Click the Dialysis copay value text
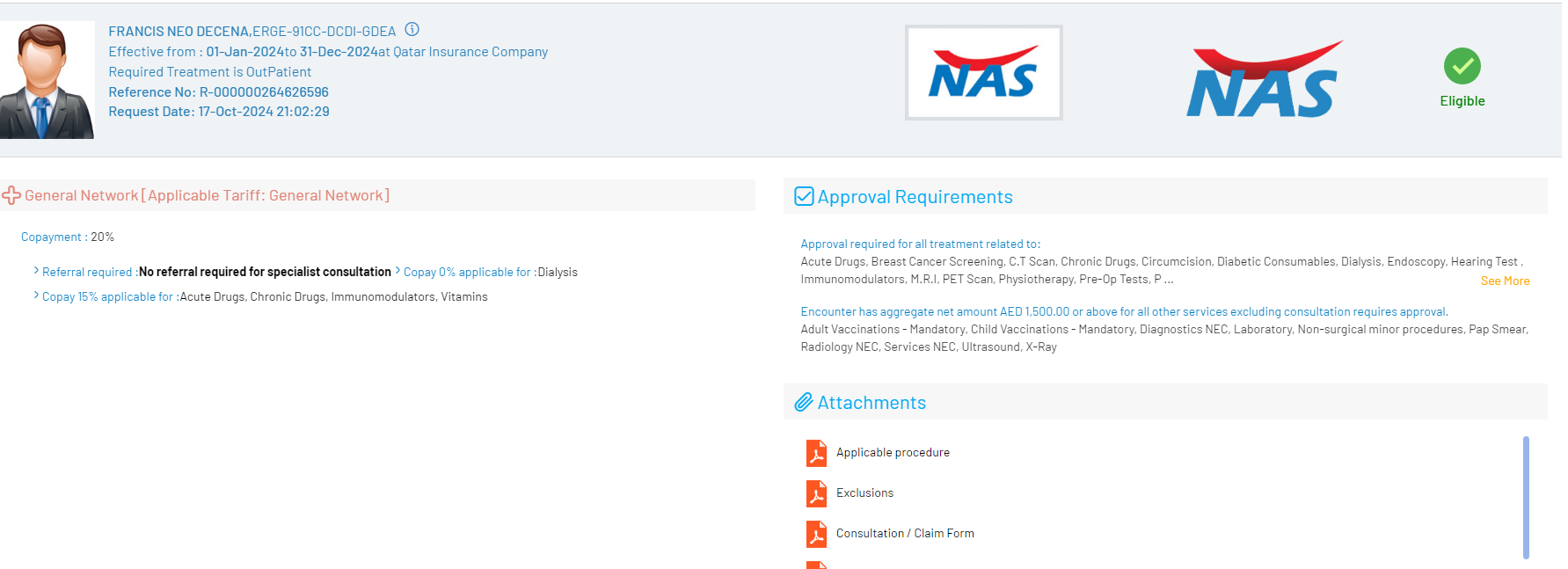Viewport: 1568px width, 569px height. click(x=558, y=272)
